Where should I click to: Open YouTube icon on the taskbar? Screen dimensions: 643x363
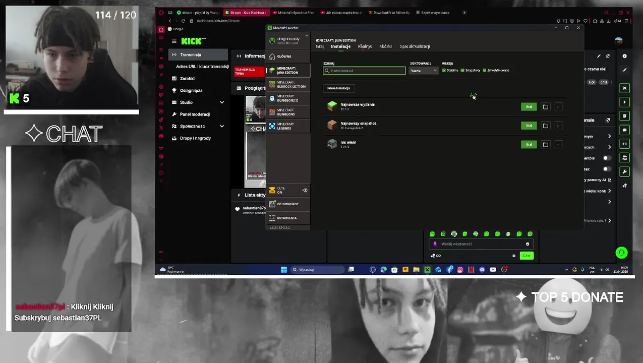tap(493, 270)
